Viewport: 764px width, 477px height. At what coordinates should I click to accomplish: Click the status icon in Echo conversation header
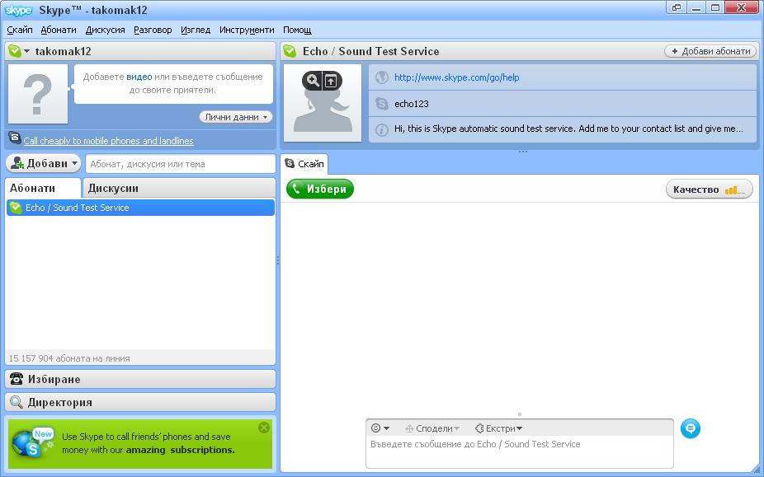point(290,51)
